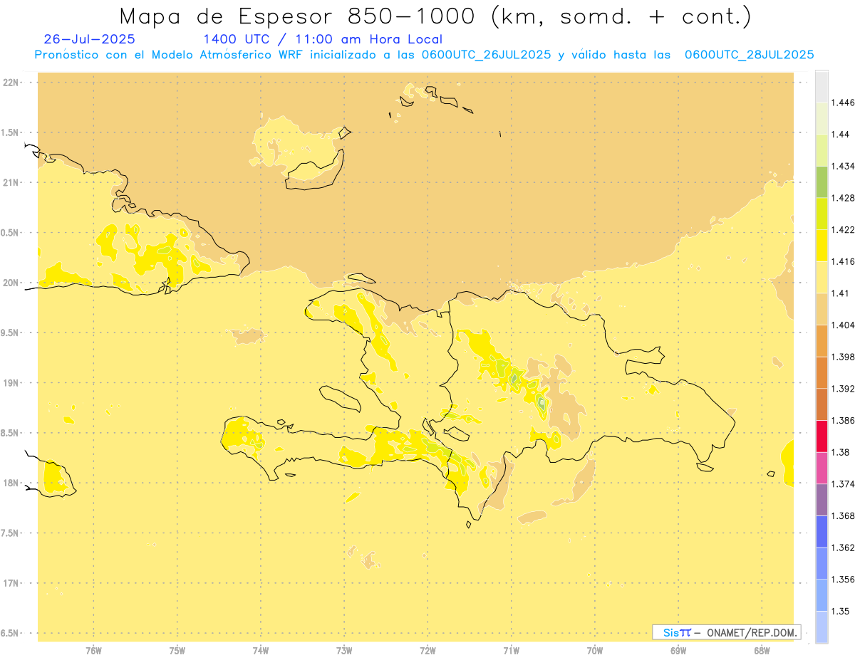Click the '1.434' legend value
This screenshot has width=855, height=660.
(843, 167)
